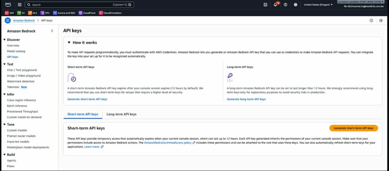Collapse the Build section in sidebar
Screen dimensions: 389x171
5,155
